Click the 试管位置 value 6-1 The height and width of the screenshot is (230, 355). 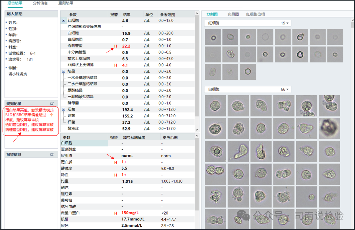tap(33, 53)
